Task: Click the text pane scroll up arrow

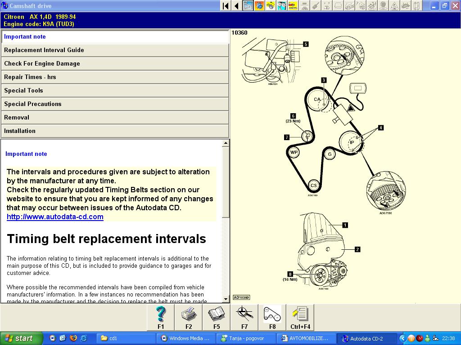Action: 226,143
